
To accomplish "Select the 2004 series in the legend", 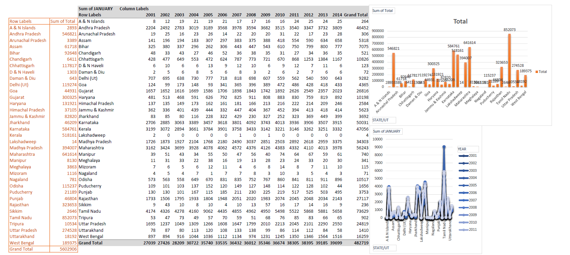I will pyautogui.click(x=468, y=178).
